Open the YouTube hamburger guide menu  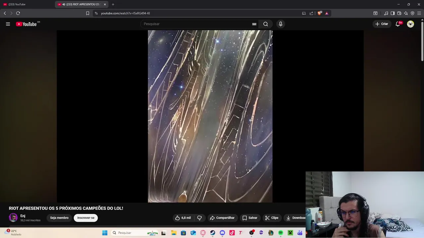pos(8,24)
